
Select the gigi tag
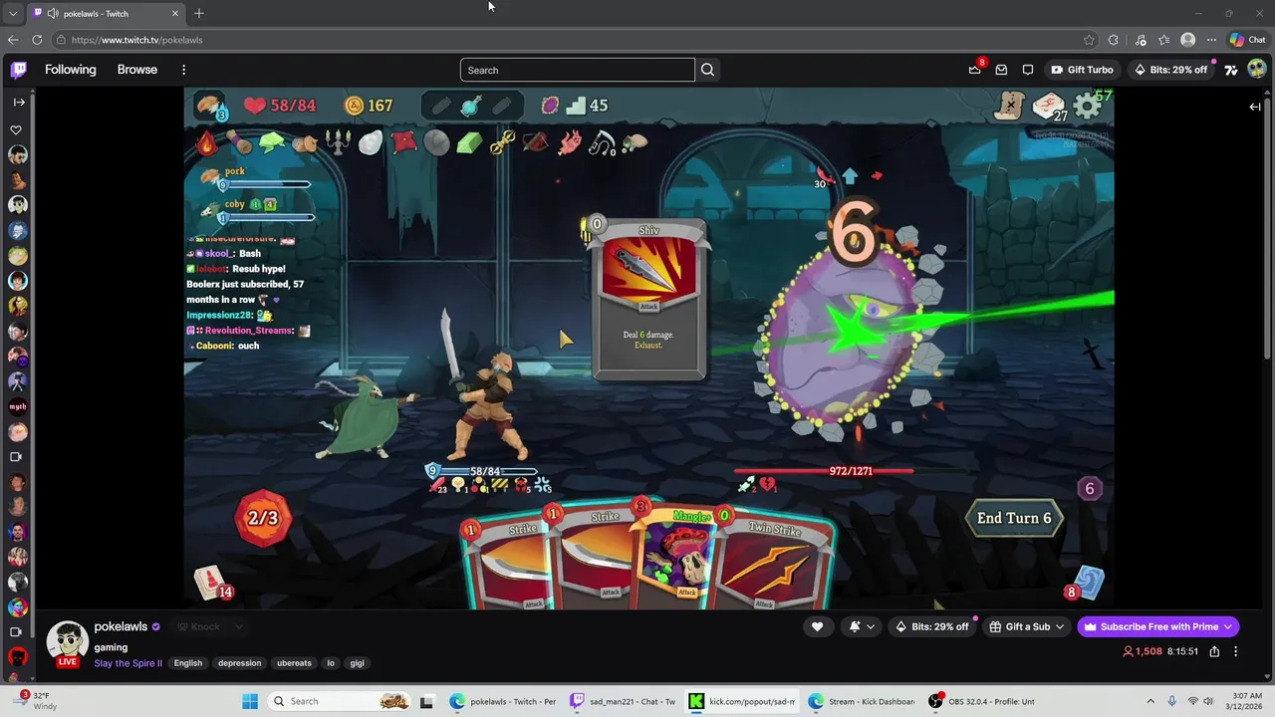(357, 663)
